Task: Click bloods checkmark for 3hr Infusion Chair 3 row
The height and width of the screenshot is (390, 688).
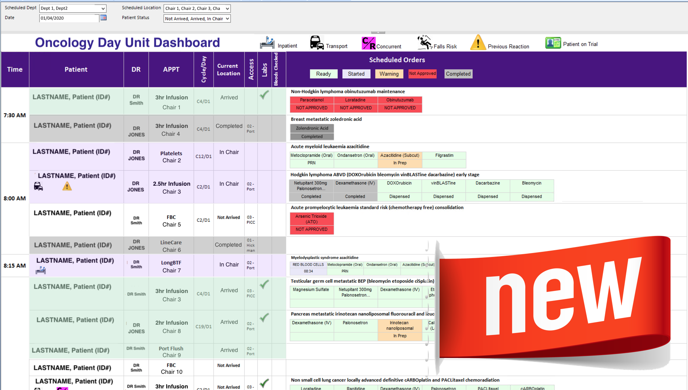Action: pyautogui.click(x=264, y=284)
